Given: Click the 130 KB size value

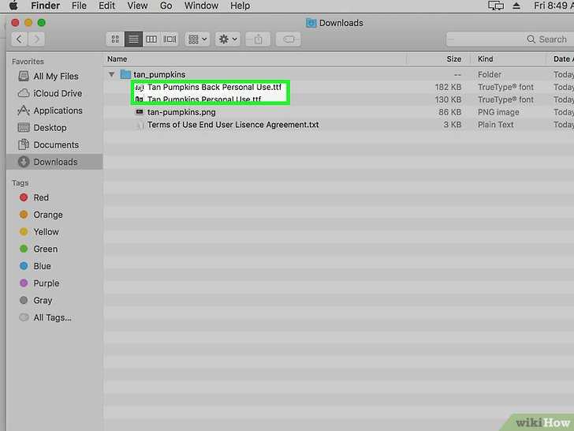Looking at the screenshot, I should 448,99.
